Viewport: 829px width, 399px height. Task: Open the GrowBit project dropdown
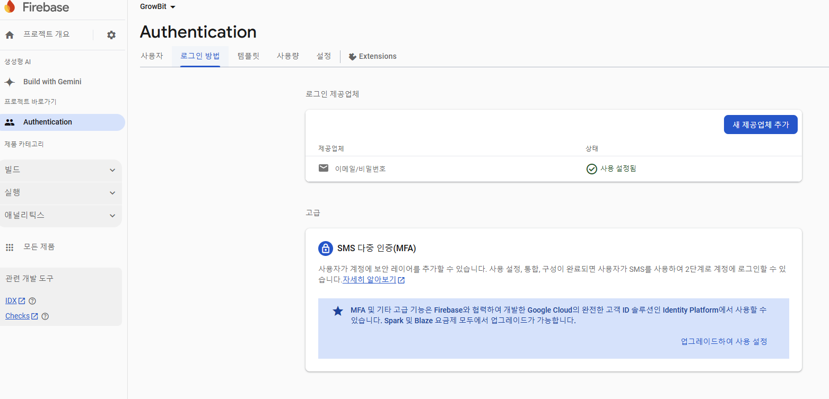(x=158, y=7)
